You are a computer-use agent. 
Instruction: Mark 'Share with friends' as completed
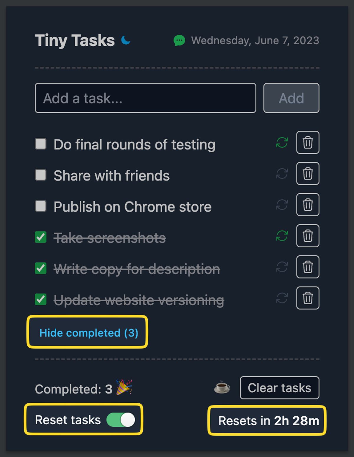(40, 175)
